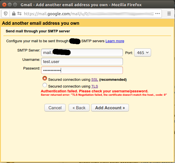Click the Server returned error TLS Negotiation text
This screenshot has width=175, height=163.
coord(104,95)
